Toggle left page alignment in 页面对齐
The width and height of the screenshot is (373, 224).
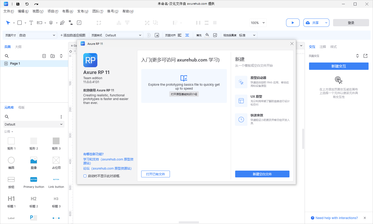(x=180, y=35)
